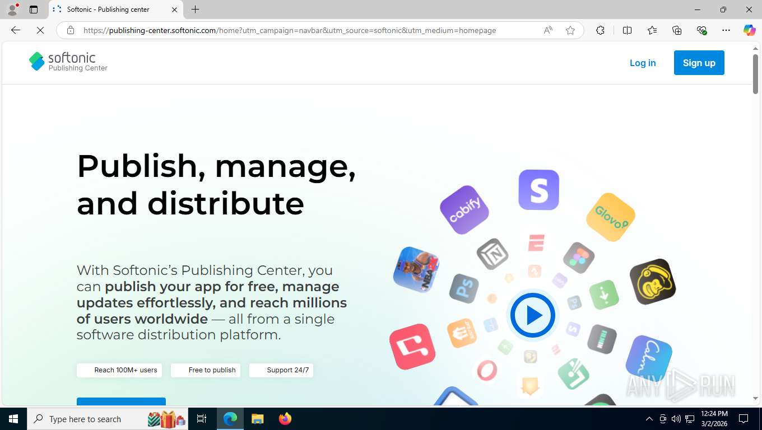The image size is (762, 430).
Task: Click the Glovo app icon
Action: point(611,217)
